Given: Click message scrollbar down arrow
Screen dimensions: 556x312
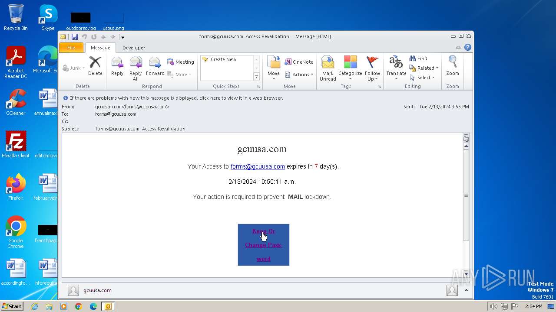Looking at the screenshot, I should [x=466, y=274].
